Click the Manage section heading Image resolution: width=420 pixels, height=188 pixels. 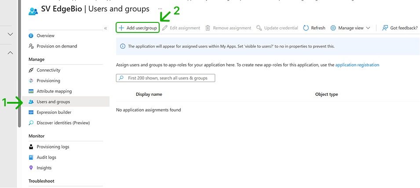click(37, 59)
